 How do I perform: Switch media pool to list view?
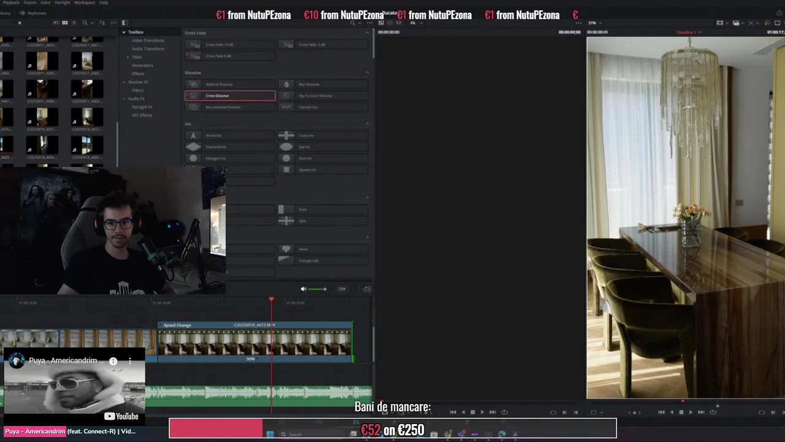point(73,23)
